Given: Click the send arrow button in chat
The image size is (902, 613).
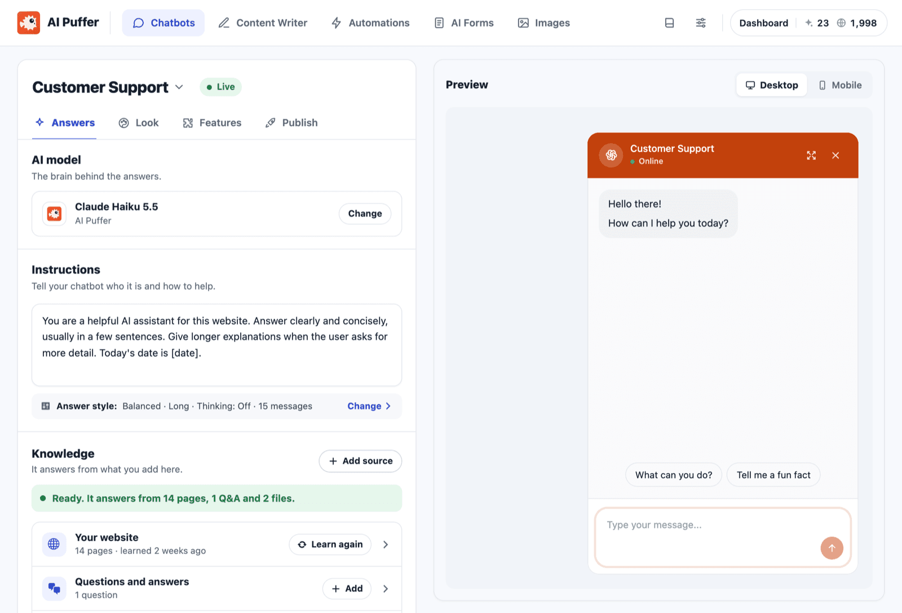Looking at the screenshot, I should coord(832,548).
